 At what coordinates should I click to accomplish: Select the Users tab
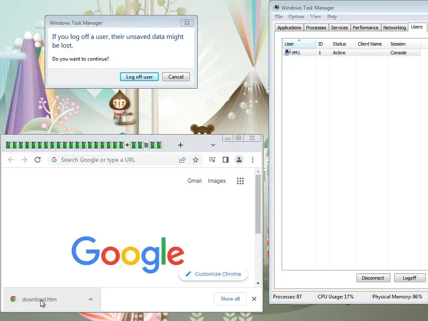click(x=417, y=27)
